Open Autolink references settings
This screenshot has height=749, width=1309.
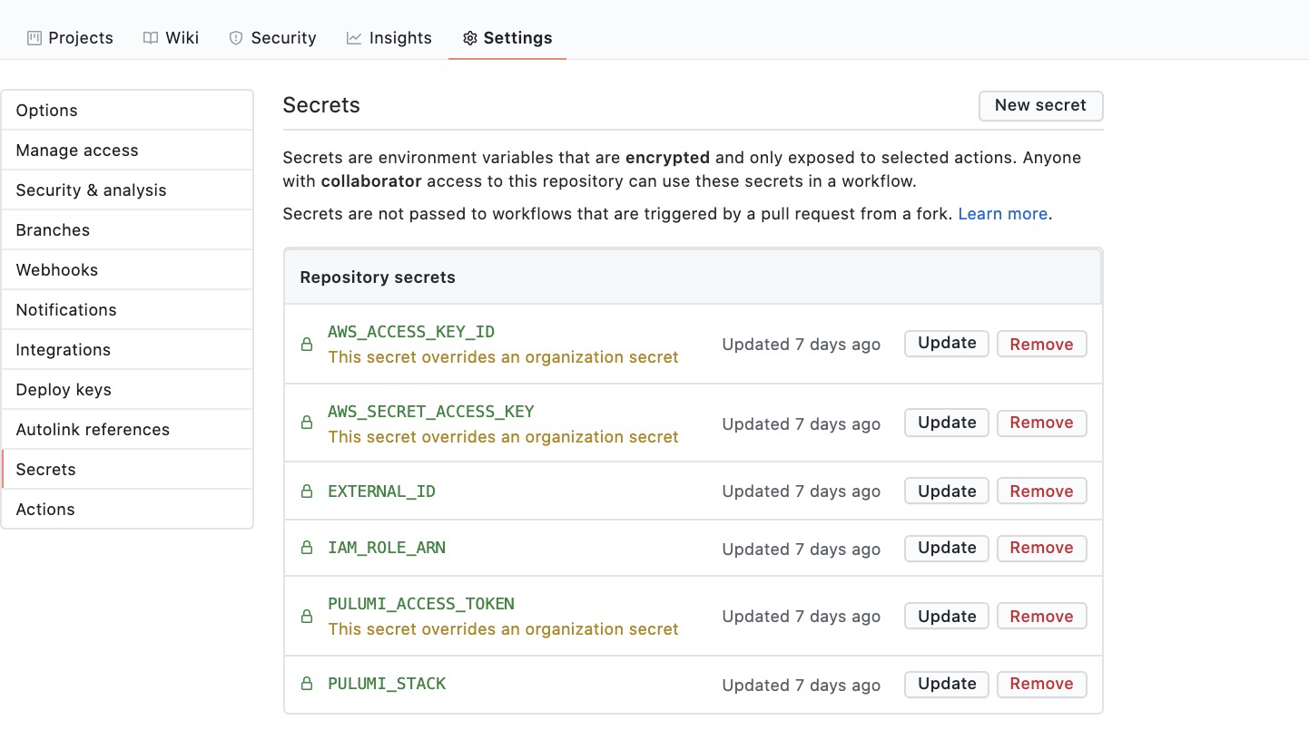[x=127, y=430]
